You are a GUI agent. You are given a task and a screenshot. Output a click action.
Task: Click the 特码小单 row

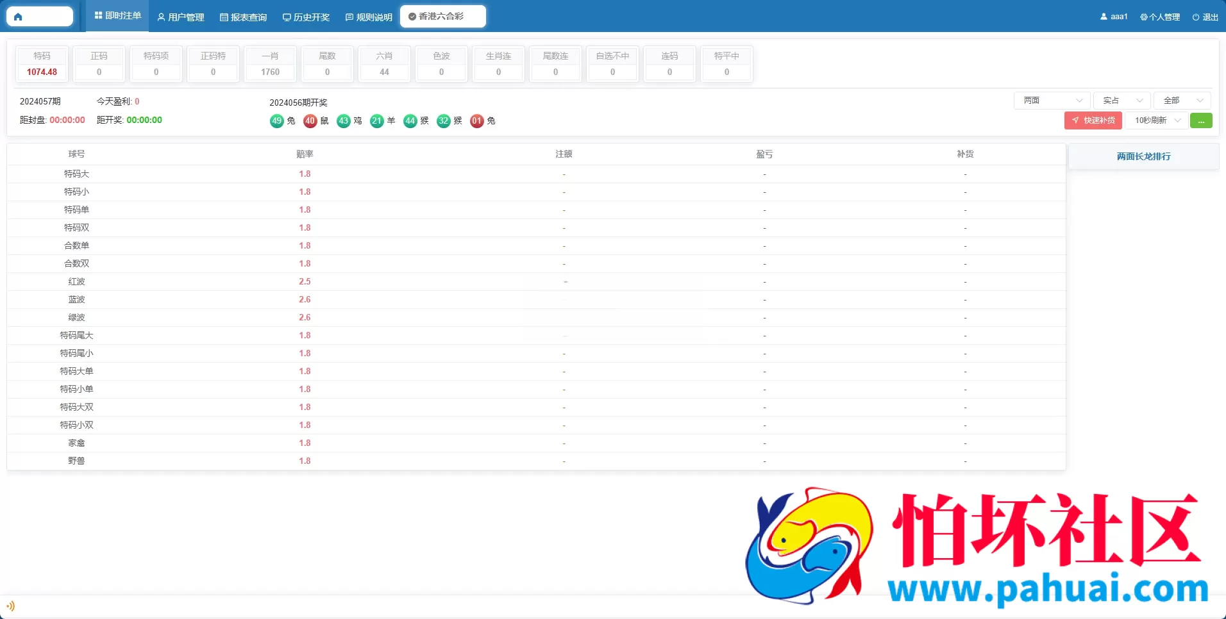coord(536,390)
